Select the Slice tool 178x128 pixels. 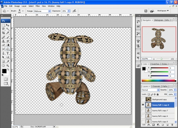point(8,33)
